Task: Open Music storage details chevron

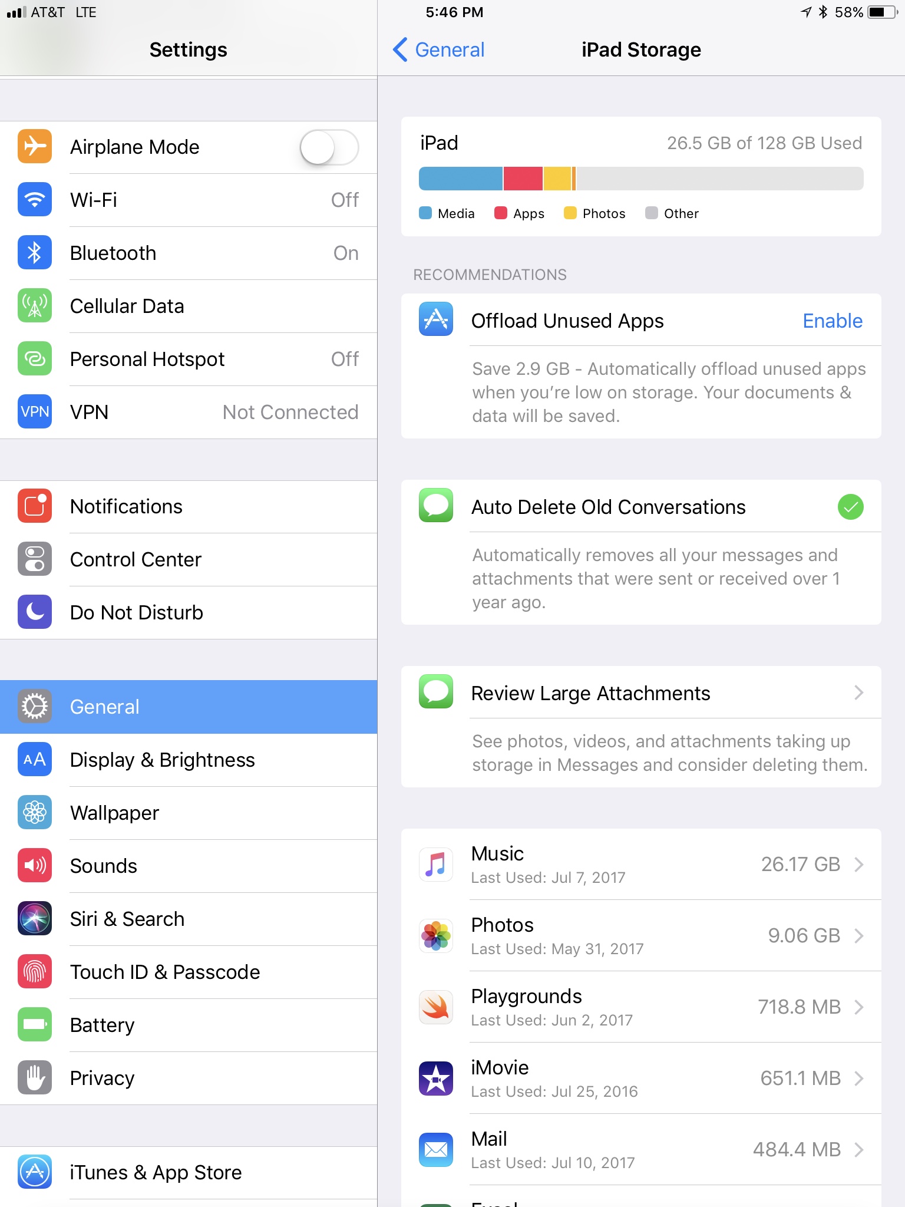Action: pos(859,865)
